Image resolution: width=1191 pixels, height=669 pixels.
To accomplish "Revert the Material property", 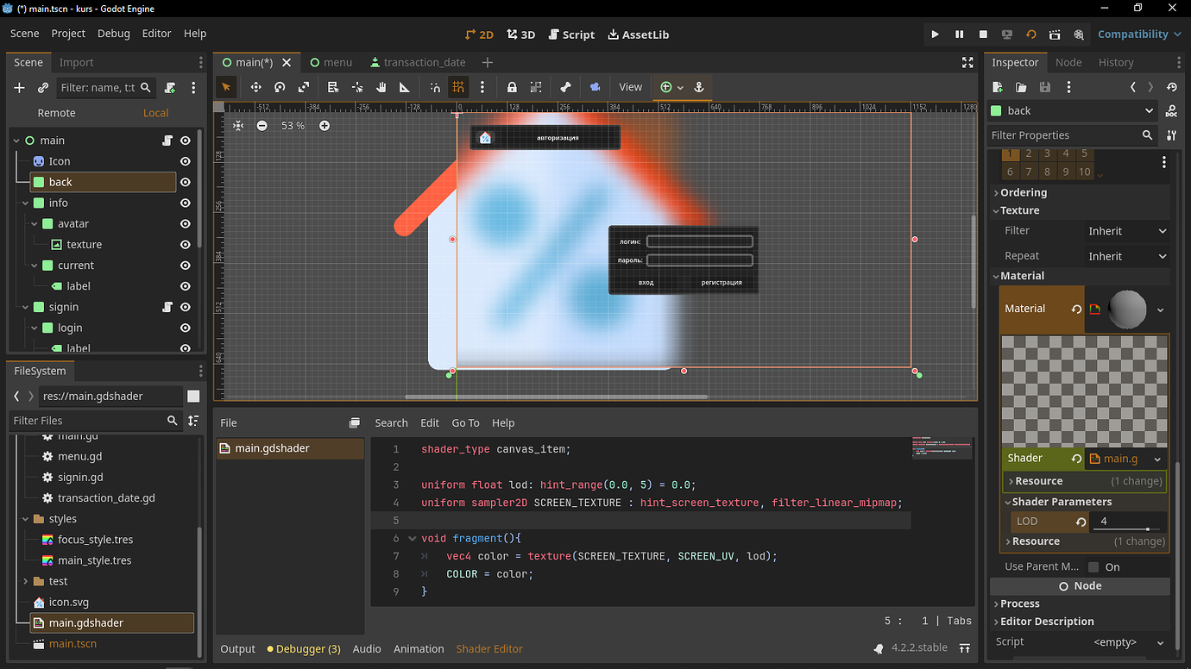I will (1076, 309).
